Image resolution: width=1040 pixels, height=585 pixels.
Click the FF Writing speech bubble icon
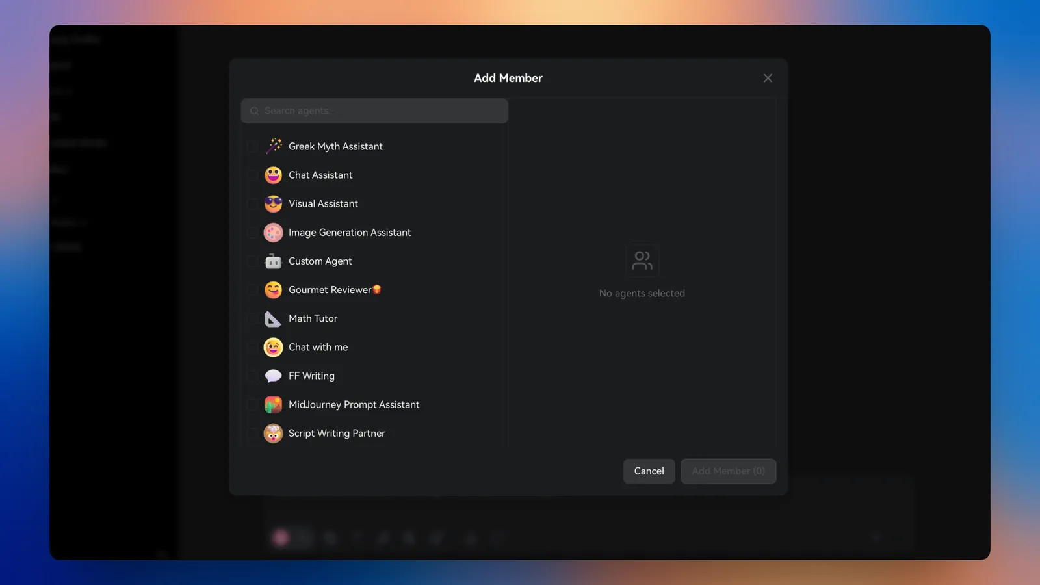click(273, 376)
